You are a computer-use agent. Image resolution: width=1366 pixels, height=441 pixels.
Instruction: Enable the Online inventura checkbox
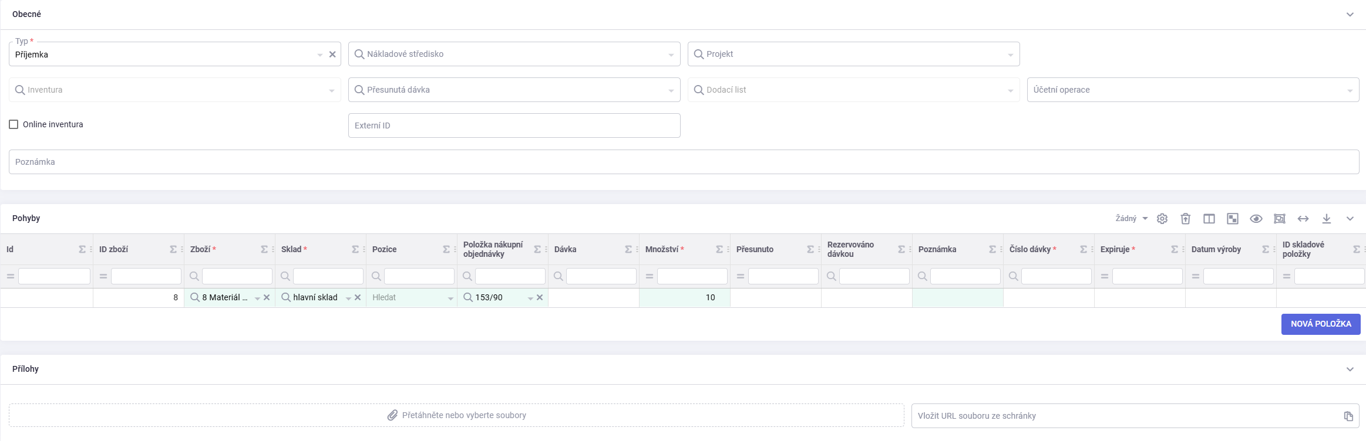[14, 124]
